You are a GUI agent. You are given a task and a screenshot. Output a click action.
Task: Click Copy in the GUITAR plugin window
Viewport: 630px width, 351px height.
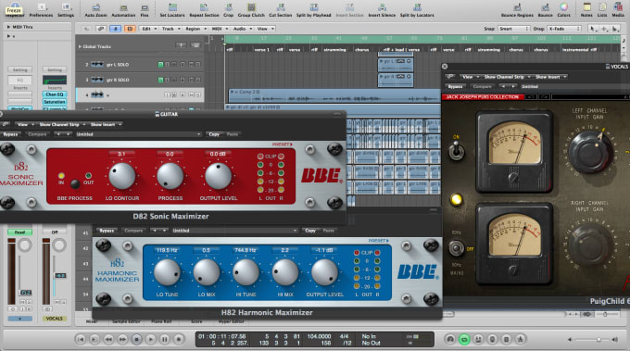point(214,134)
